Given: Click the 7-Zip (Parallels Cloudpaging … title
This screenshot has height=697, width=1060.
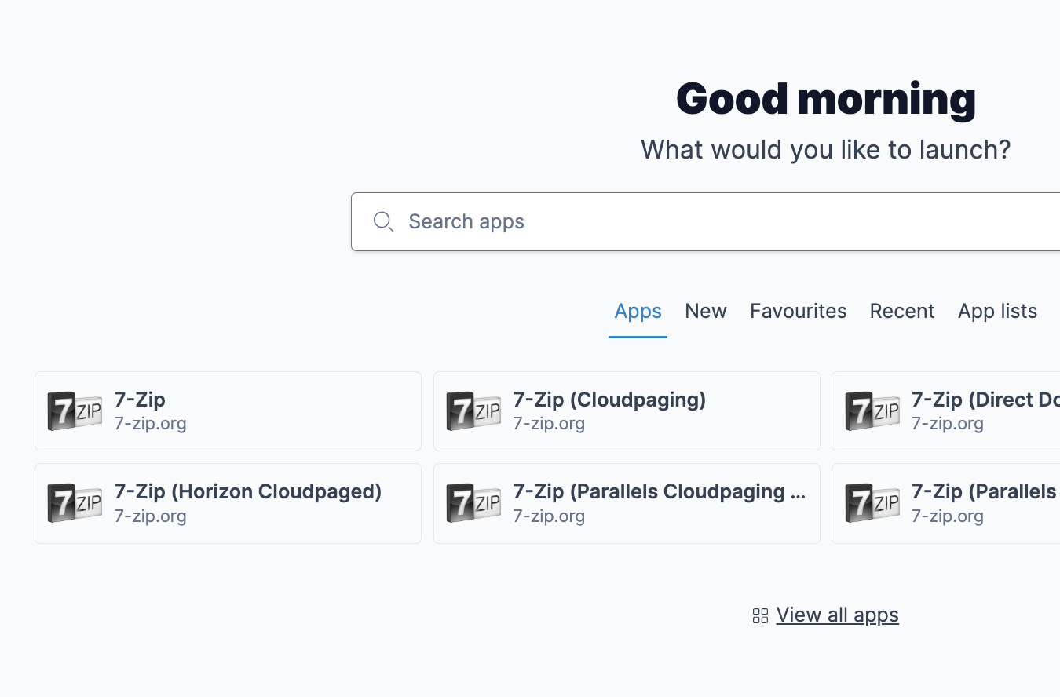Looking at the screenshot, I should 659,492.
